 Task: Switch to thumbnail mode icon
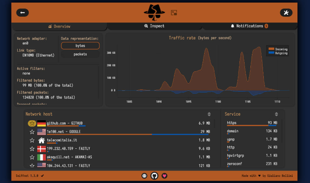pyautogui.click(x=174, y=13)
